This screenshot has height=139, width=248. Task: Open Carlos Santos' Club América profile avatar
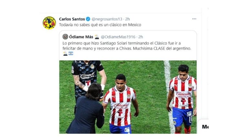tap(49, 23)
